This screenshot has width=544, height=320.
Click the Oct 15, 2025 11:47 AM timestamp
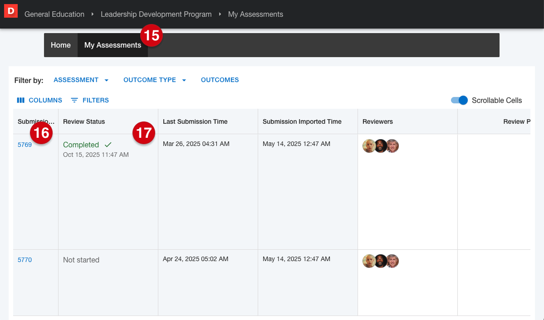tap(96, 155)
